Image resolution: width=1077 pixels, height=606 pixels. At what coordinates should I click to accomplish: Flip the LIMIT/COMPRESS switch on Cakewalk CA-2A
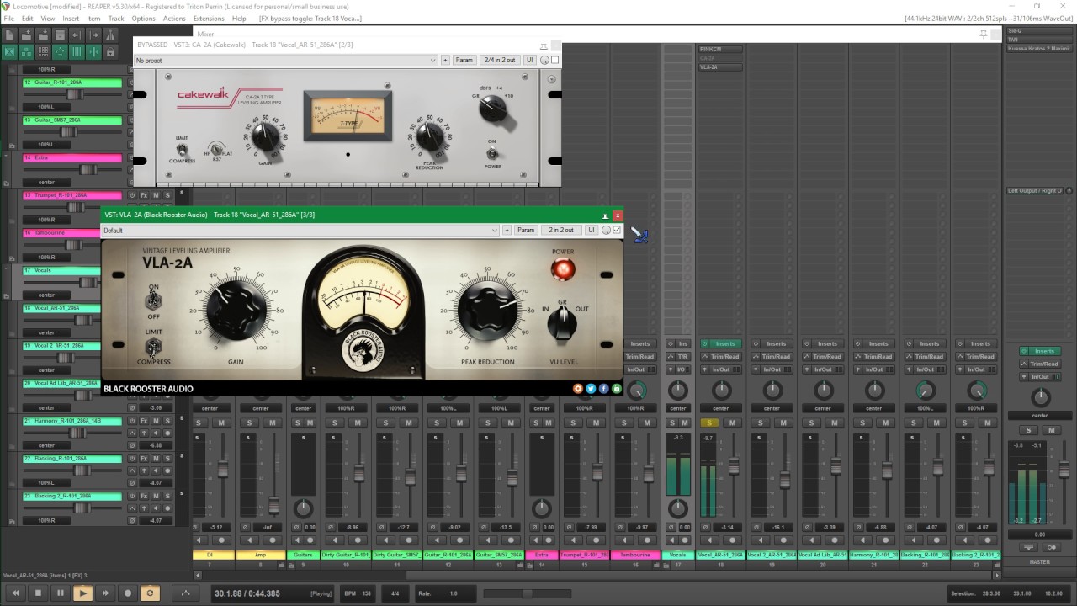click(x=180, y=149)
